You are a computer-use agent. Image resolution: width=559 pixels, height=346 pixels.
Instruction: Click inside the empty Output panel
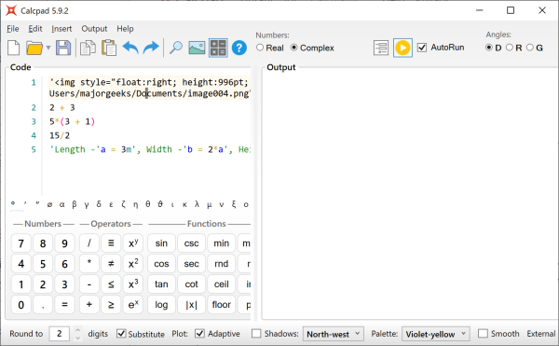pos(410,194)
